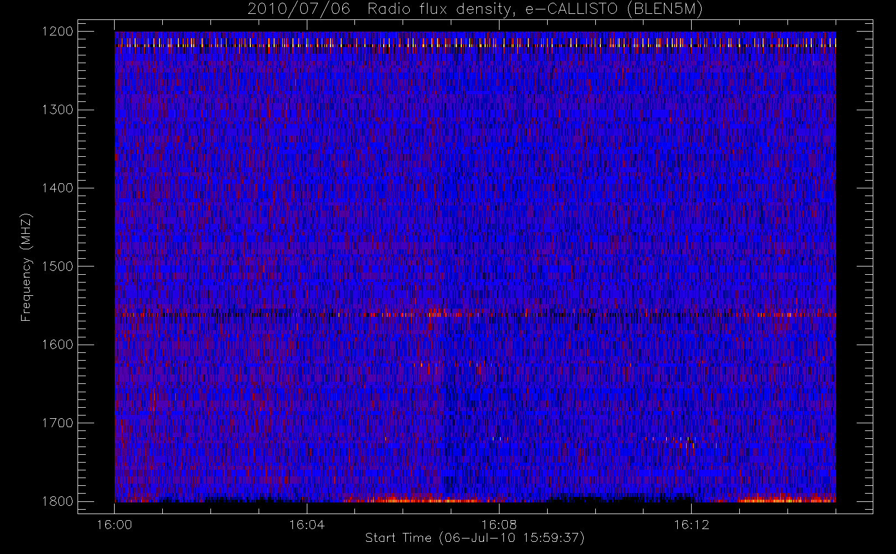Click the 1400 frequency tick label
The width and height of the screenshot is (896, 554).
[58, 188]
